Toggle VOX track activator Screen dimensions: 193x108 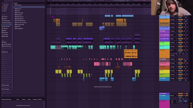coord(181,46)
